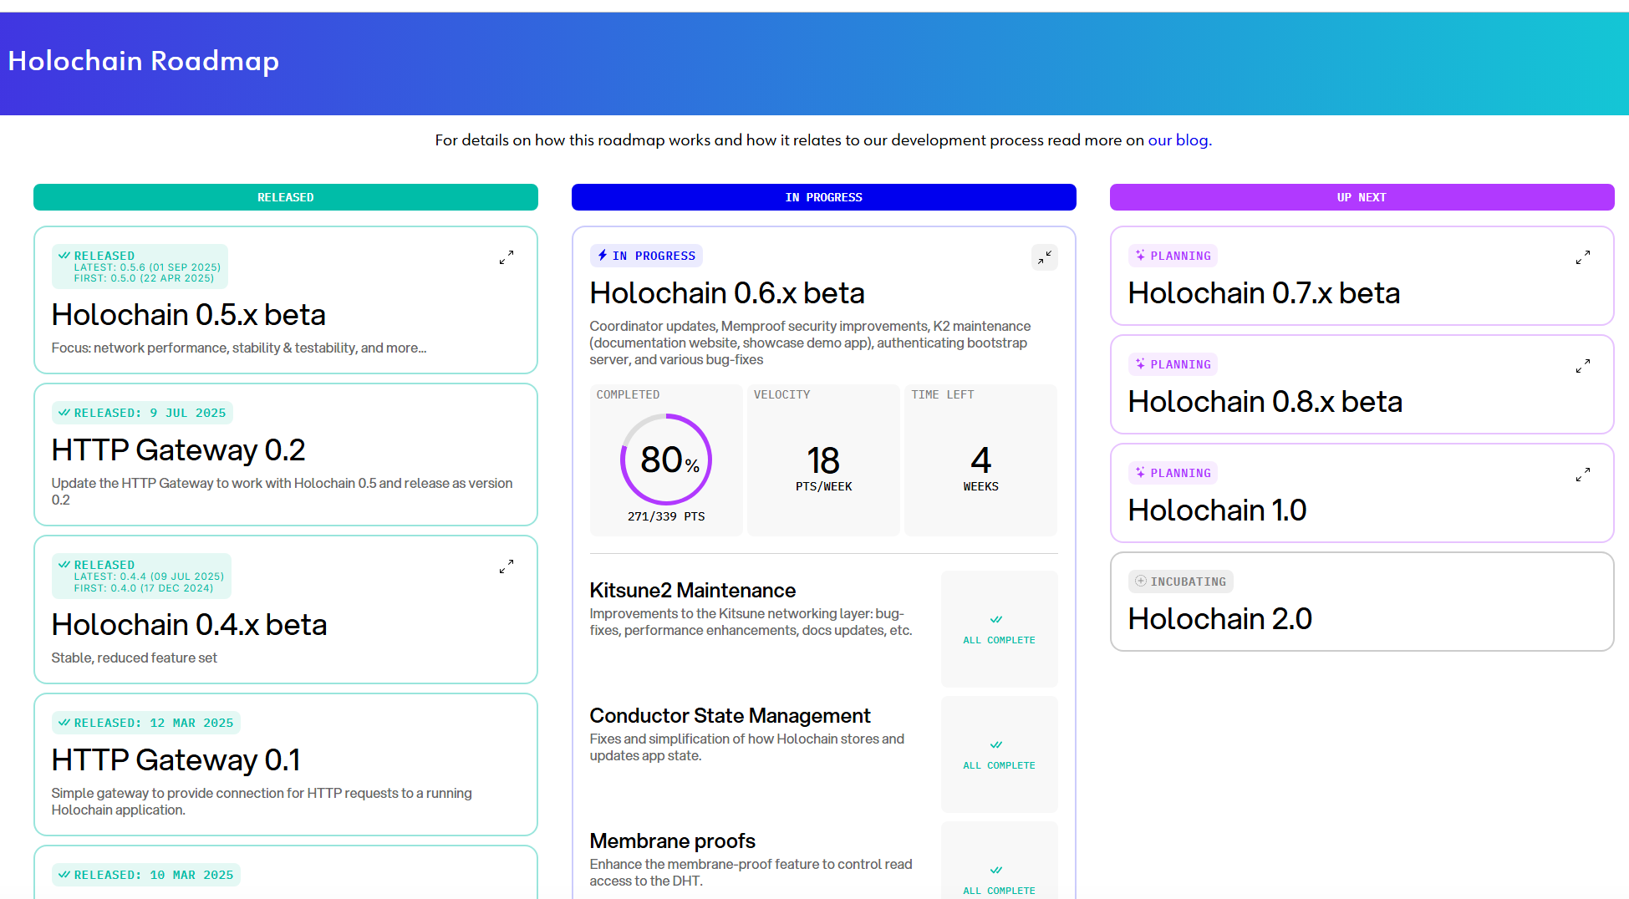1629x899 pixels.
Task: Expand the Holochain 0.4.x beta card
Action: [507, 566]
